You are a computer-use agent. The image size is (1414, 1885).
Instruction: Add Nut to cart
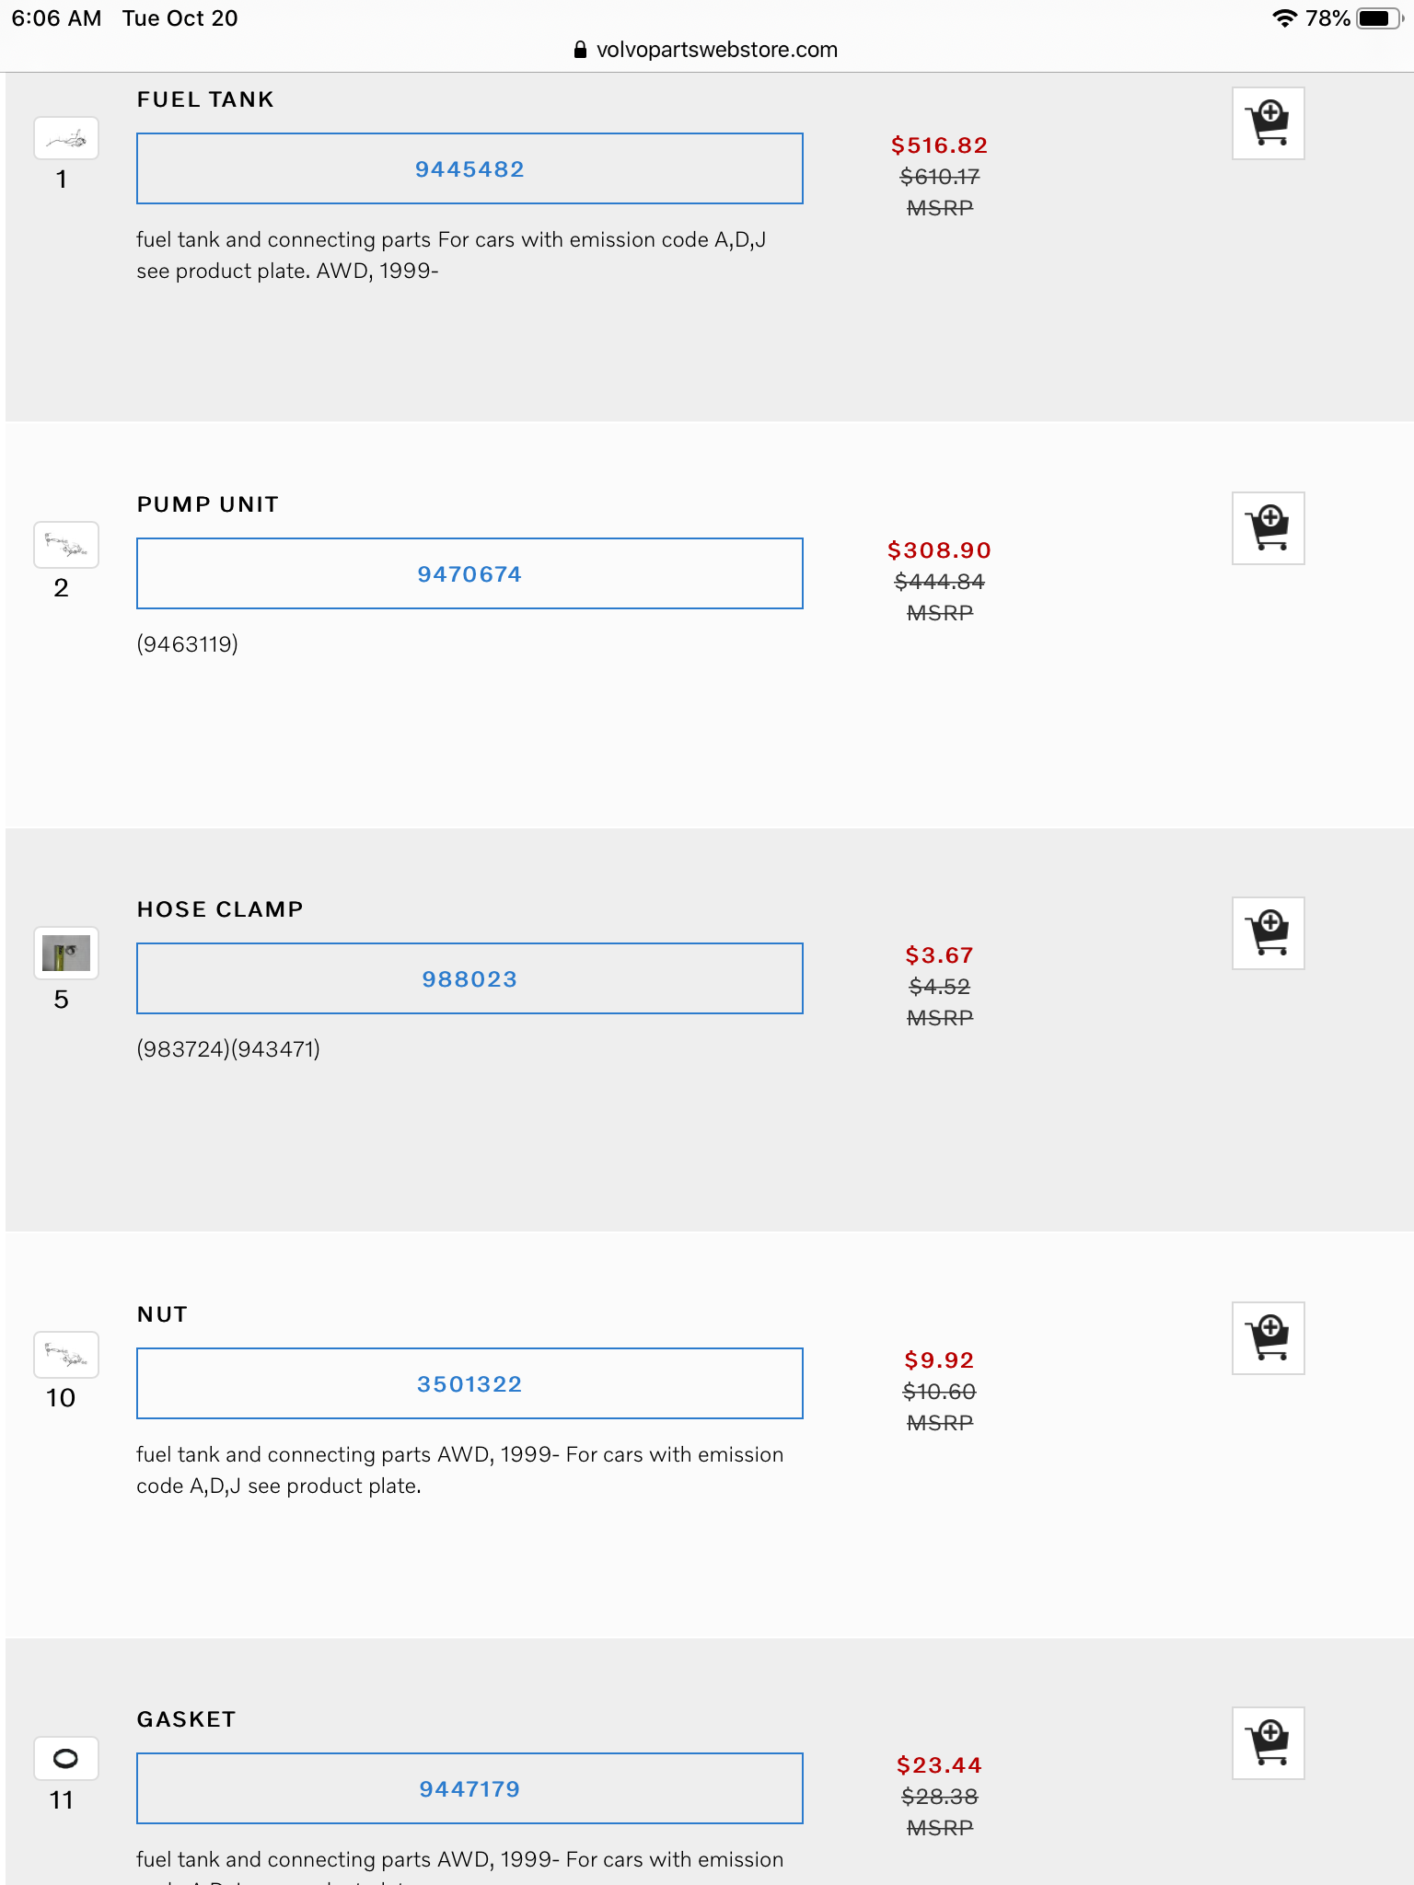[x=1268, y=1338]
